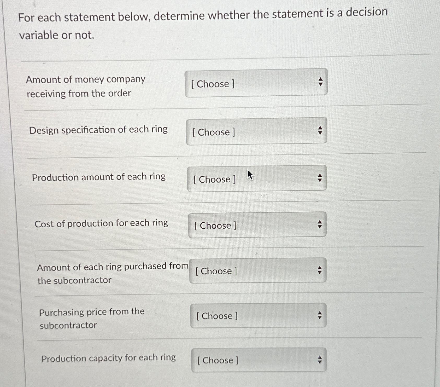
Task: Click arrows beside subcontractor purchase amount dropdown
Action: point(320,269)
